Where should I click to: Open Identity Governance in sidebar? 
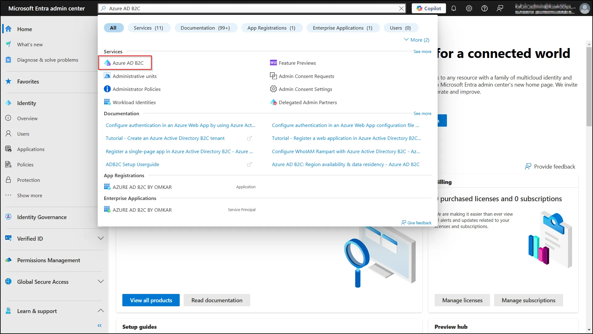click(x=42, y=217)
